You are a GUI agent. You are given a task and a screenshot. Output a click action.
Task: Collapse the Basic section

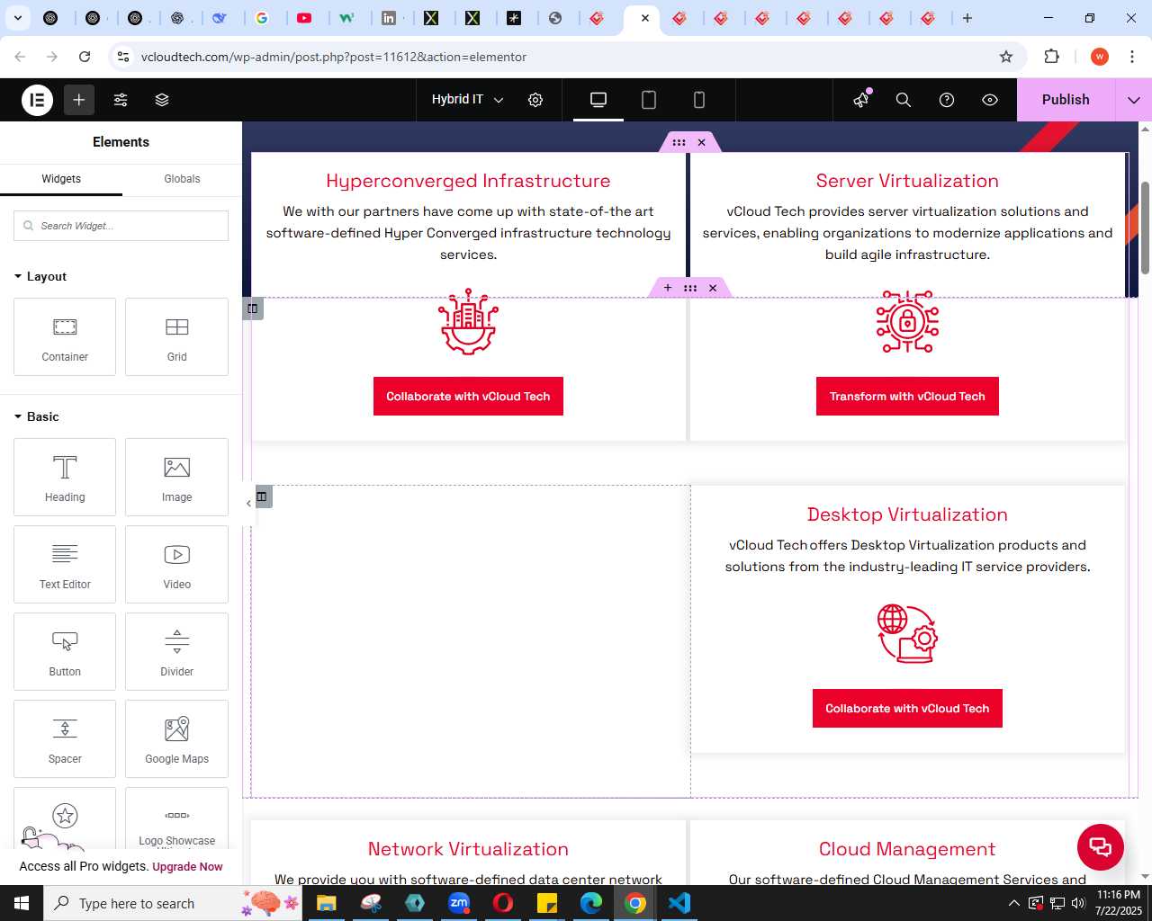point(37,416)
